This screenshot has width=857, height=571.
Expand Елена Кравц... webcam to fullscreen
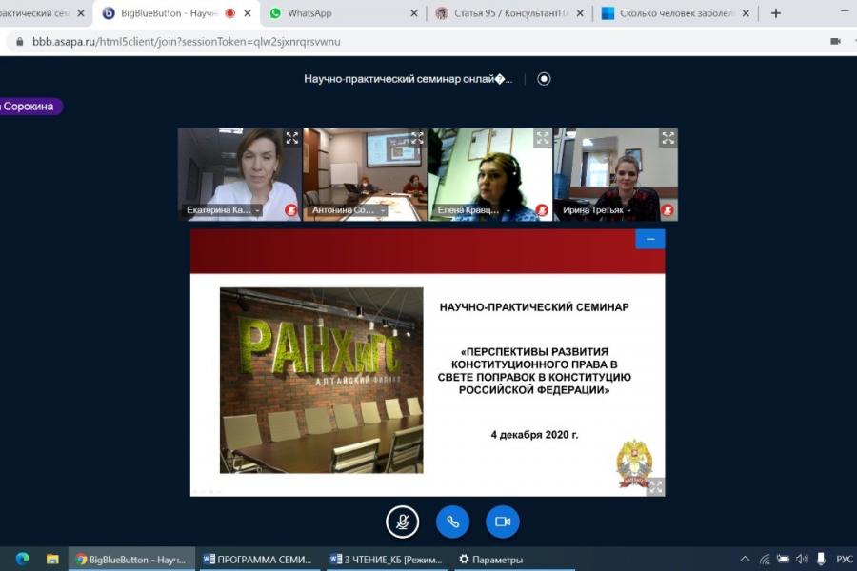point(543,138)
